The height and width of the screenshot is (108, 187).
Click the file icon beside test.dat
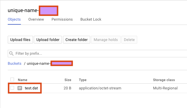pos(20,88)
